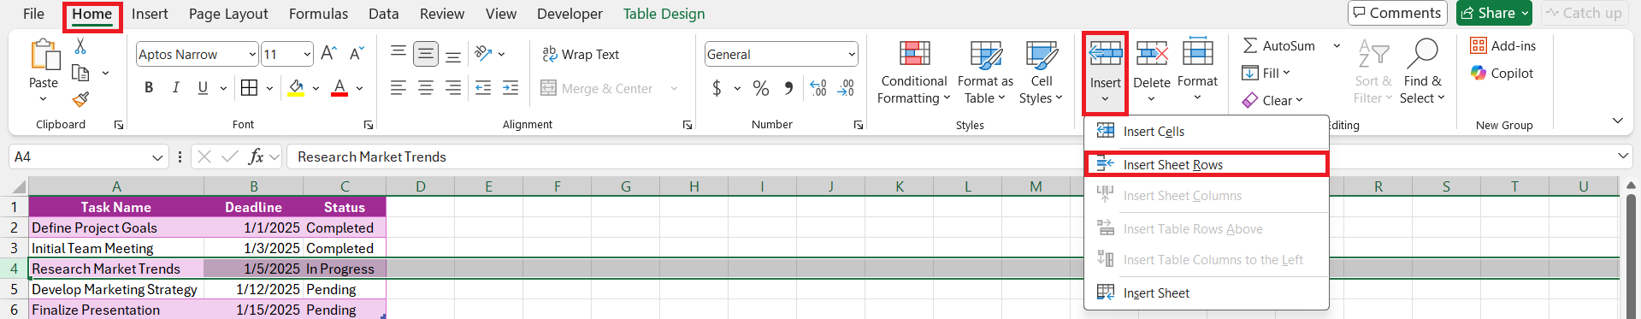Toggle Wrap Text

click(581, 54)
